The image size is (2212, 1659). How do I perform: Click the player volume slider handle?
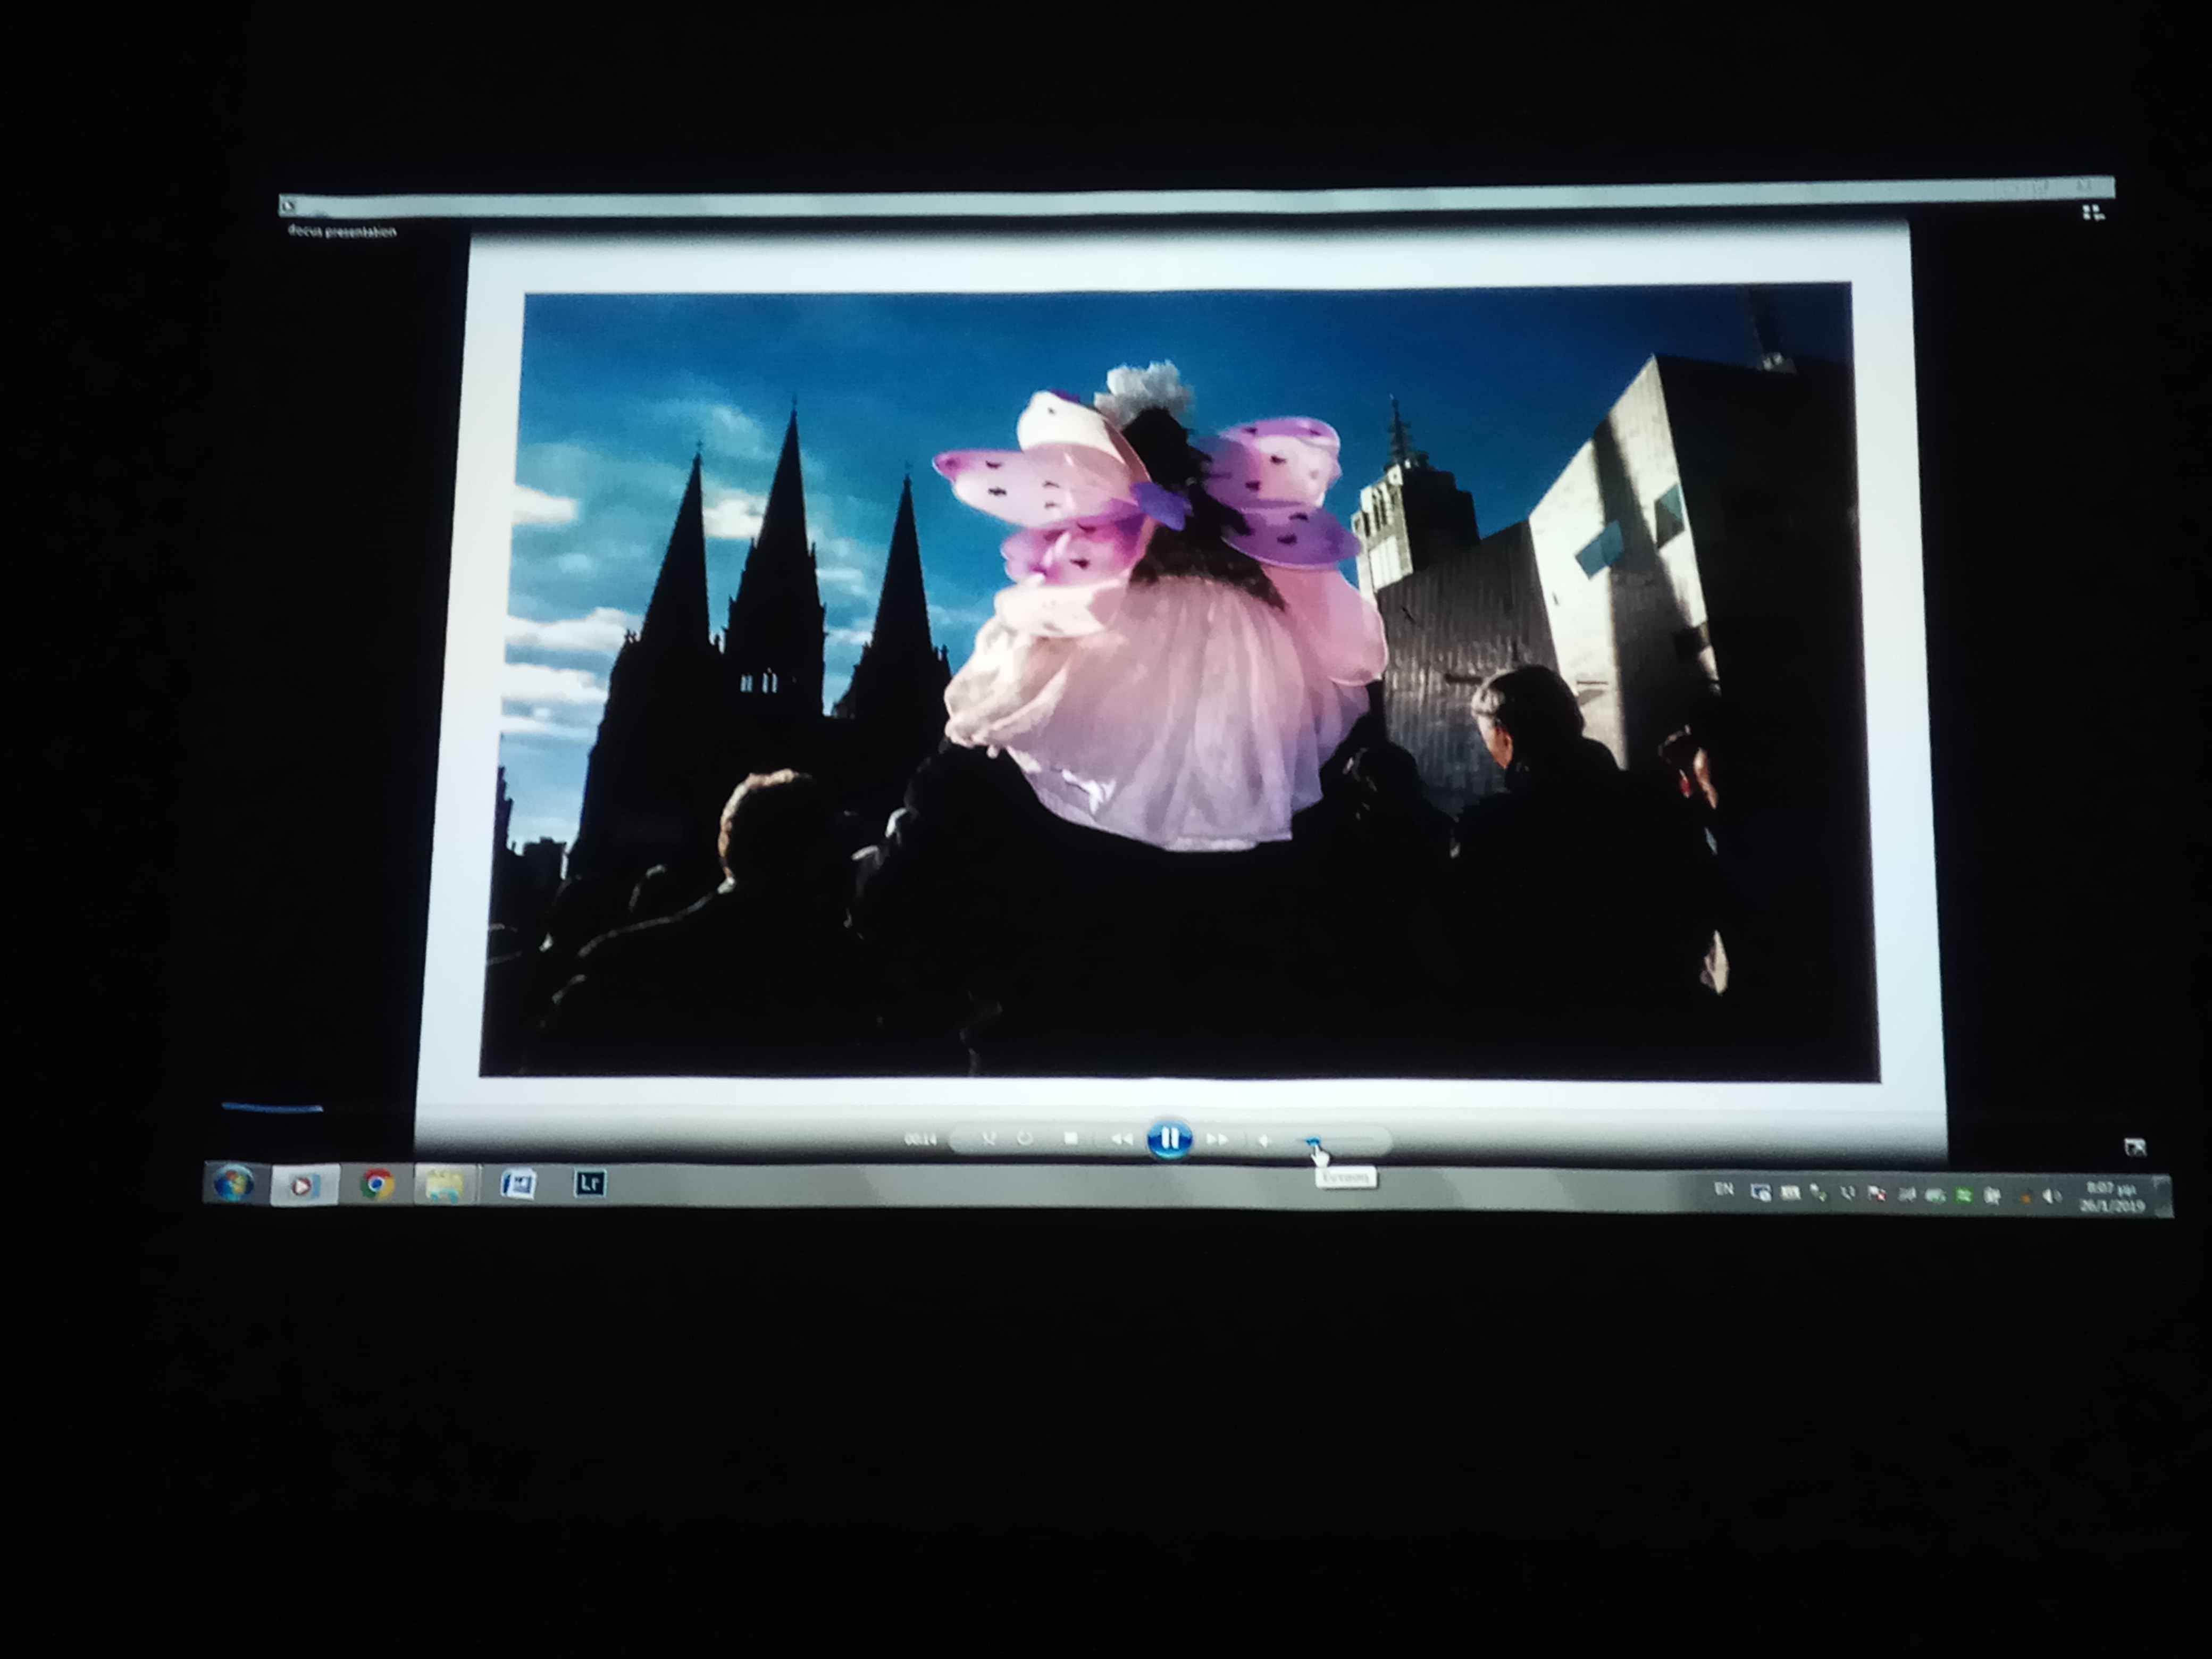click(x=1314, y=1141)
